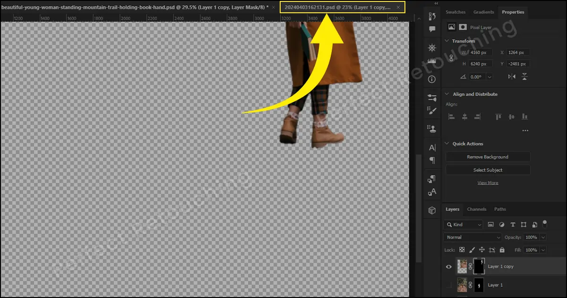Show Layer 1 using its visibility box
The height and width of the screenshot is (298, 567).
(x=449, y=285)
